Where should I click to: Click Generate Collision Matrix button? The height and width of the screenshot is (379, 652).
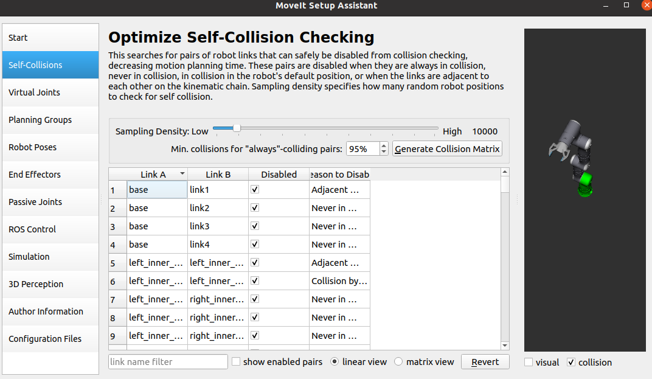(447, 149)
